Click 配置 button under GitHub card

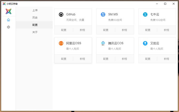click(x=64, y=30)
